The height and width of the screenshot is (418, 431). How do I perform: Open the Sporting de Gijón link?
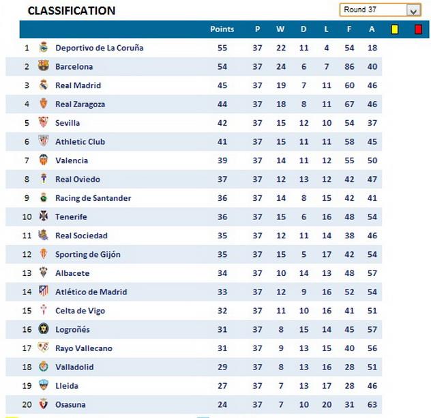point(87,254)
